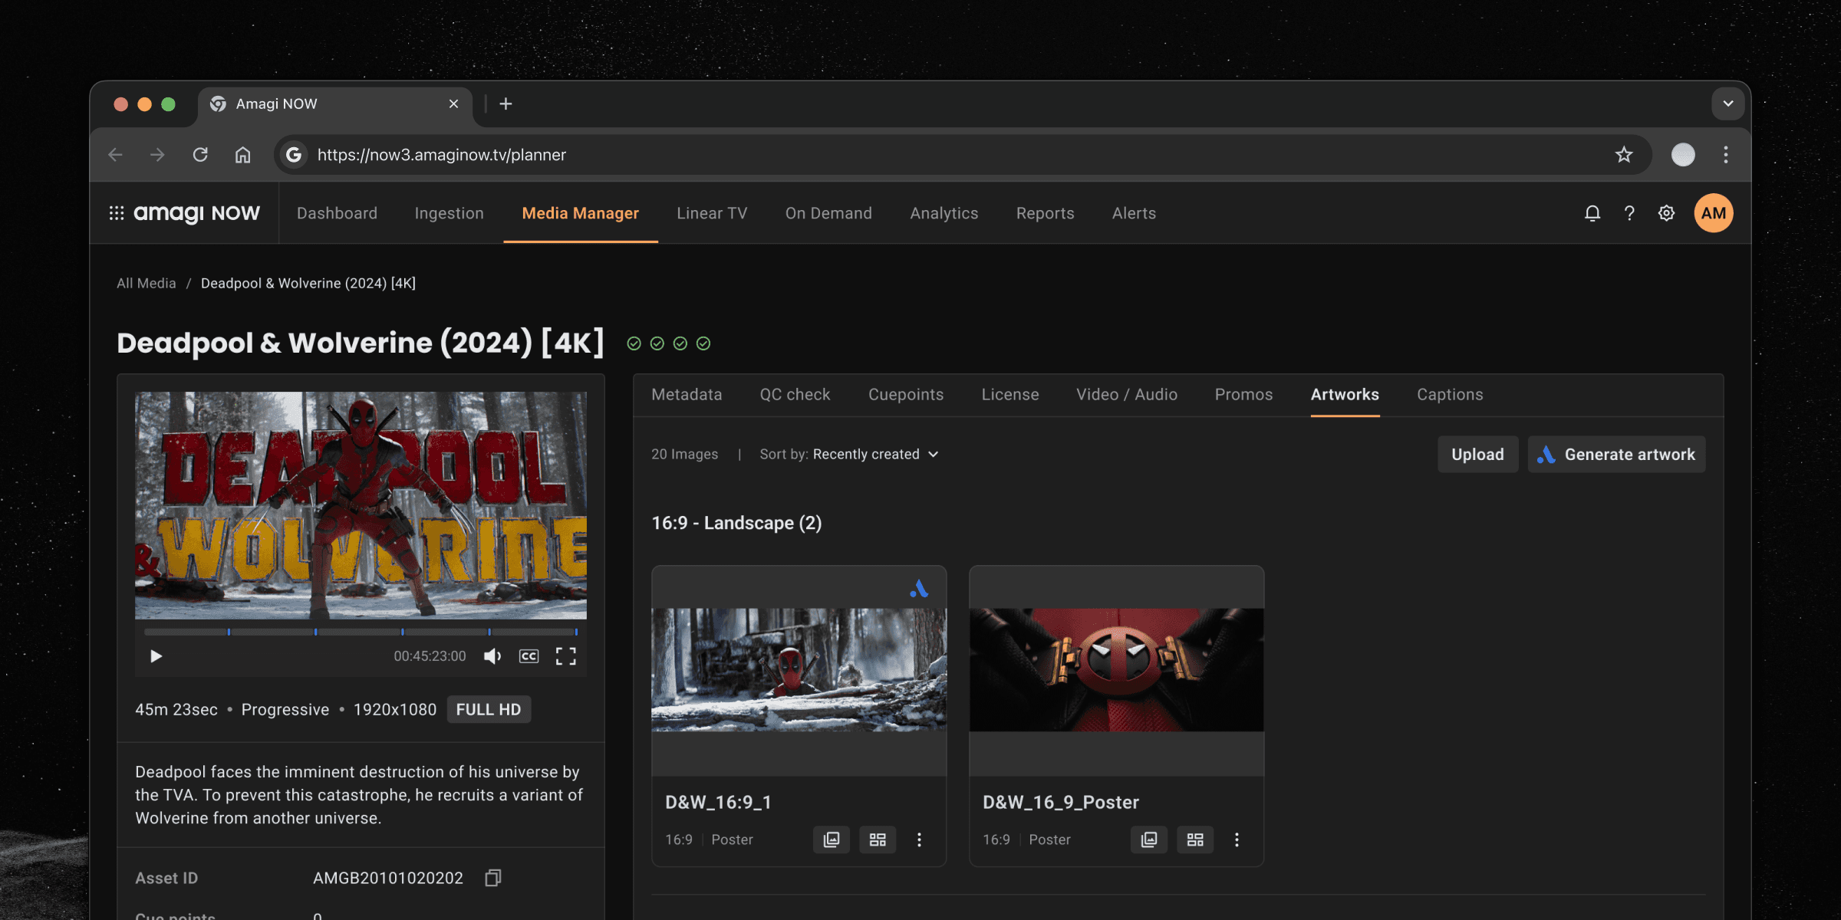Open more options menu for D&W_16:9_1

click(919, 839)
